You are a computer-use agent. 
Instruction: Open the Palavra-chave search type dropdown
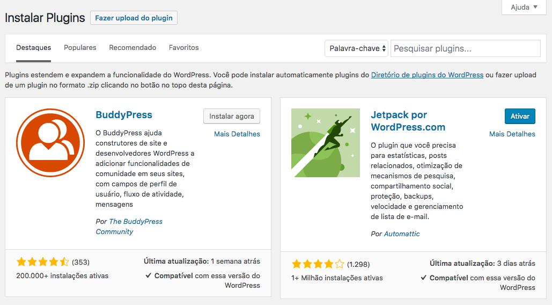[x=356, y=48]
